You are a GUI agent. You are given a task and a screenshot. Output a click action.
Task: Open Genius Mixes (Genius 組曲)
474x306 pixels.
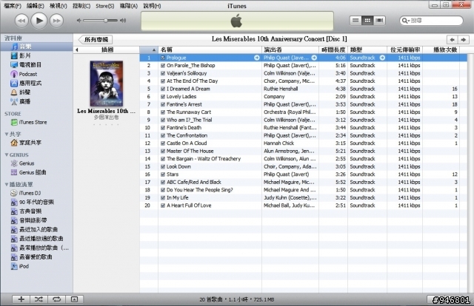pos(28,172)
